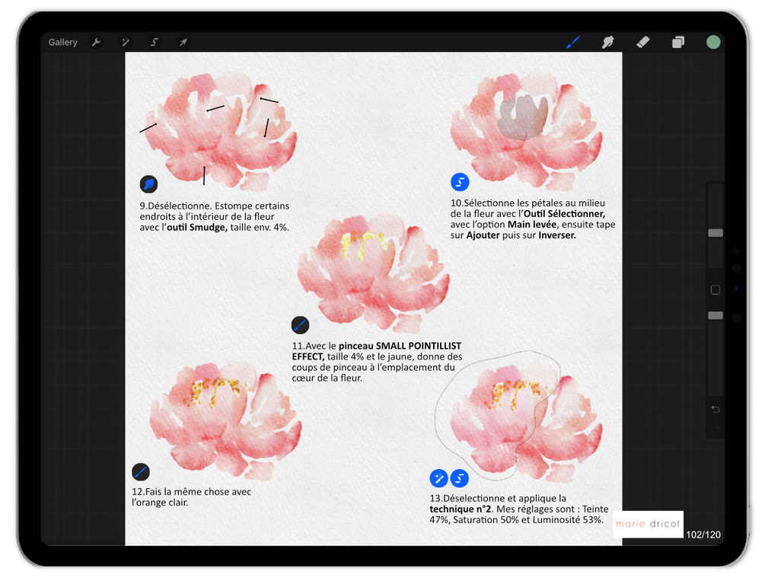Click the bold words 'Main levée'
Image resolution: width=765 pixels, height=578 pixels.
point(532,225)
